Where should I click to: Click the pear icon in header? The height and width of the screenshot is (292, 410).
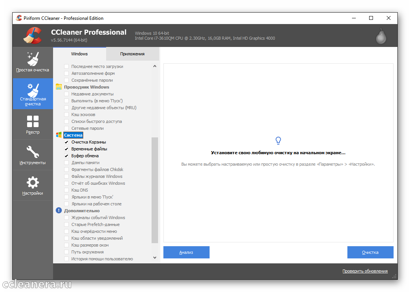pos(381,36)
